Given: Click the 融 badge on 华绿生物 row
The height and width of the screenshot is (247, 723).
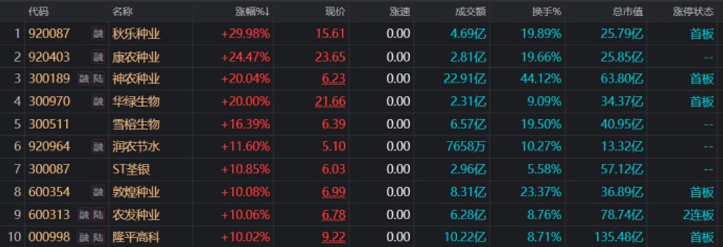Looking at the screenshot, I should (98, 101).
